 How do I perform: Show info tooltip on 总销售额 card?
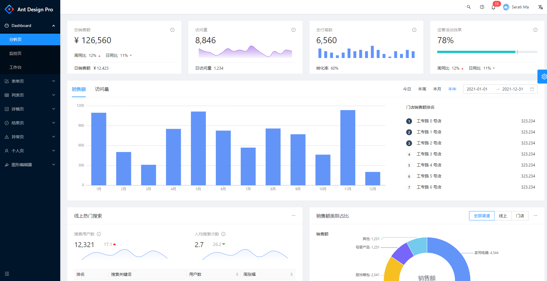pos(172,30)
